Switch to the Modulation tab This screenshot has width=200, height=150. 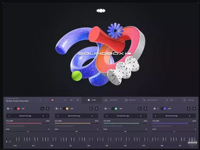tap(150, 100)
